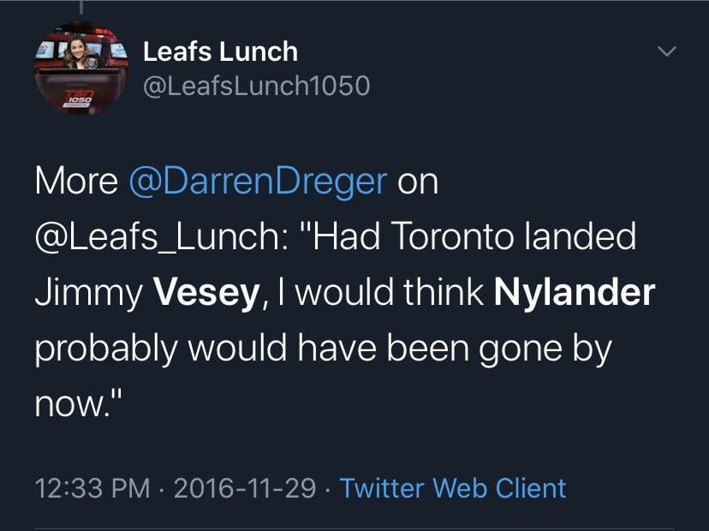
Task: Click "probably would have been gone by" line
Action: click(x=322, y=349)
